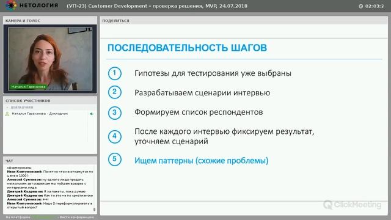Click the step 1 circle on the slide
391x220 pixels.
(x=115, y=73)
